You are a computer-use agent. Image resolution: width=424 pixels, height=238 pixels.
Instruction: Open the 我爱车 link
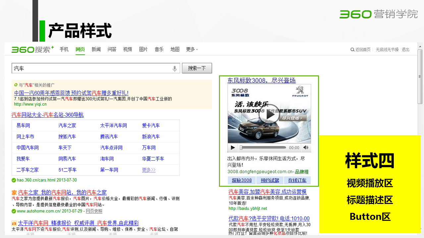pyautogui.click(x=23, y=159)
